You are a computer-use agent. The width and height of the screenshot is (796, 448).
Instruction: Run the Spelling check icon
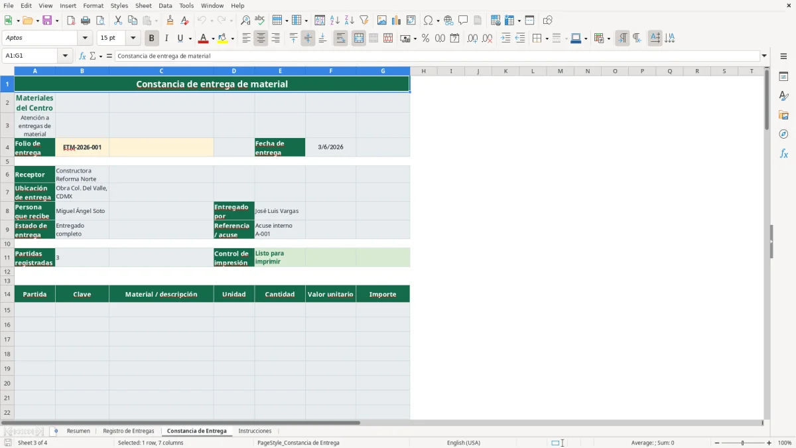coord(259,21)
